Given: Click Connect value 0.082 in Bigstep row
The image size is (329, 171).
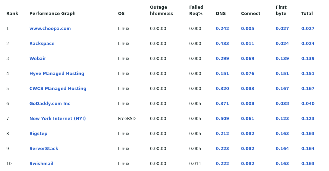Looking at the screenshot, I should click(248, 134).
